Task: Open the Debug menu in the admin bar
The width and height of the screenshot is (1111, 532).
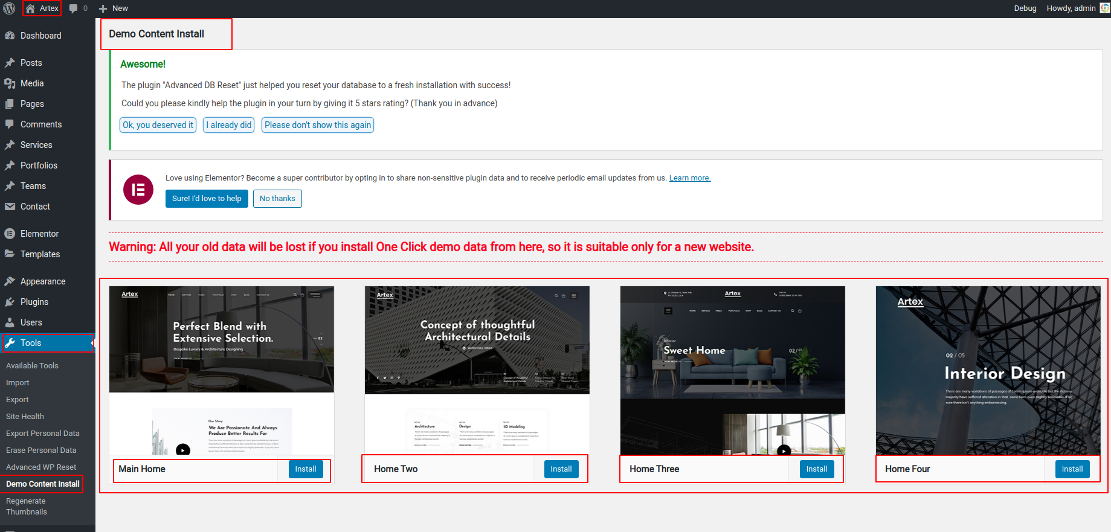Action: coord(1025,8)
